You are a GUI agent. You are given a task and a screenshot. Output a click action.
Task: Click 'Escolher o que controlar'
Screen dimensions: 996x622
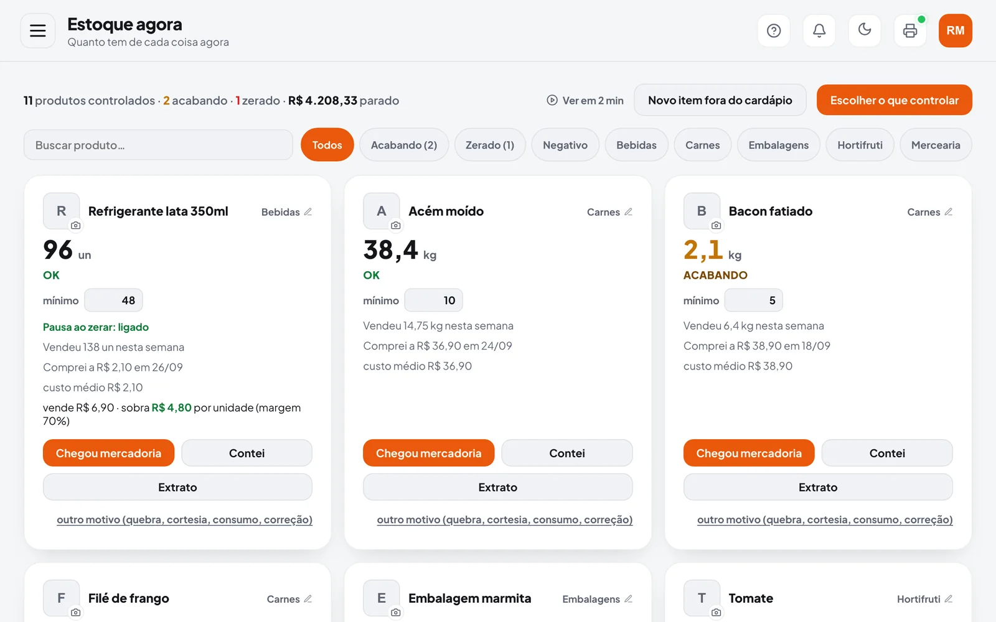(x=895, y=100)
